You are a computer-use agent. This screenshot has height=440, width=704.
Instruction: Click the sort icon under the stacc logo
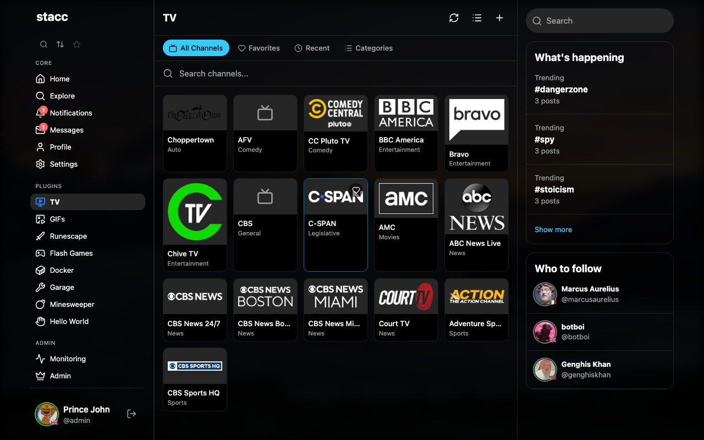pos(60,44)
